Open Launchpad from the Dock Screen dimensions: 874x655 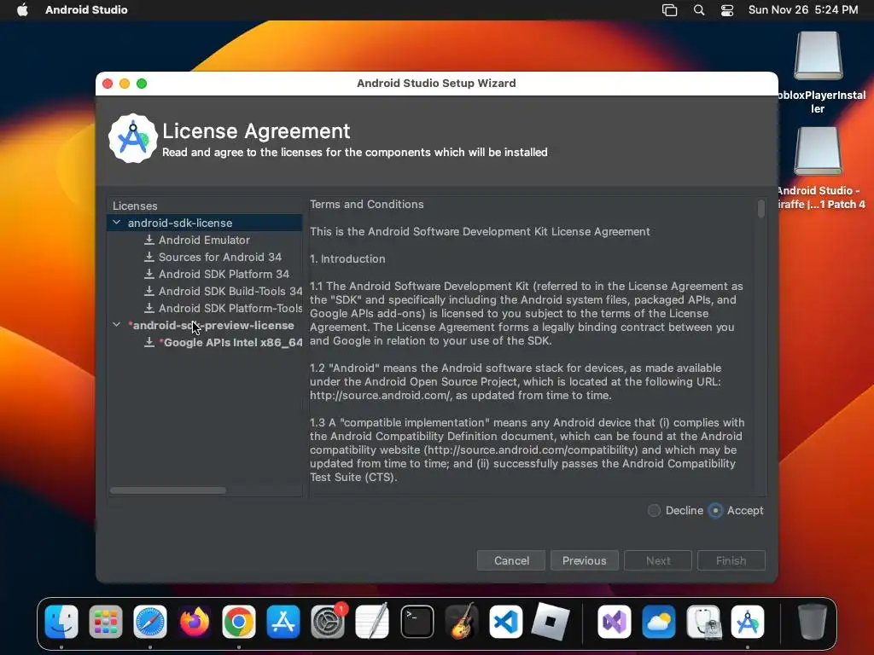coord(105,622)
